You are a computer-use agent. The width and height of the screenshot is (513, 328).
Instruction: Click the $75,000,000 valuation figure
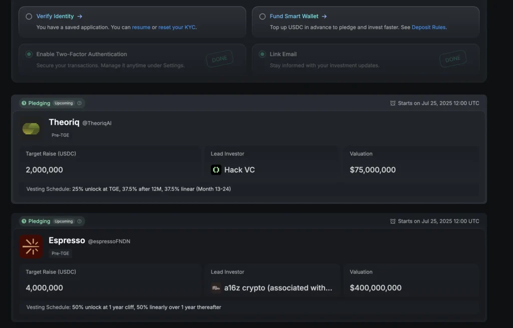click(373, 170)
